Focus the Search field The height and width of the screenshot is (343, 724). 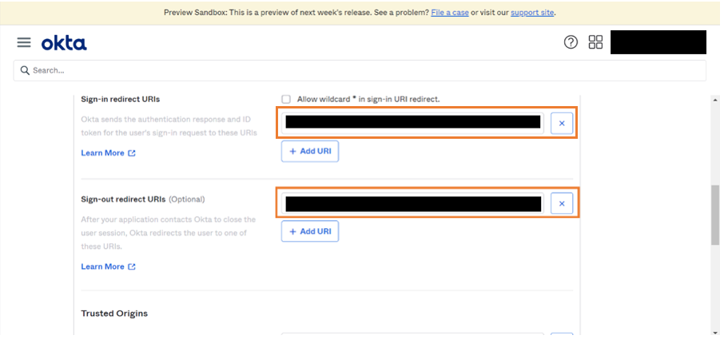coord(360,70)
